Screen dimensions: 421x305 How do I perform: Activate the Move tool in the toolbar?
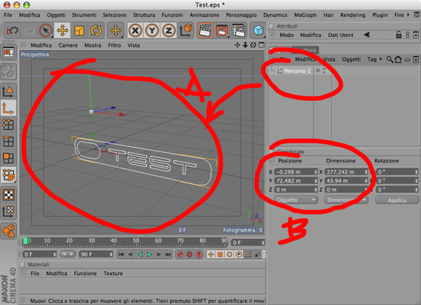[x=62, y=30]
